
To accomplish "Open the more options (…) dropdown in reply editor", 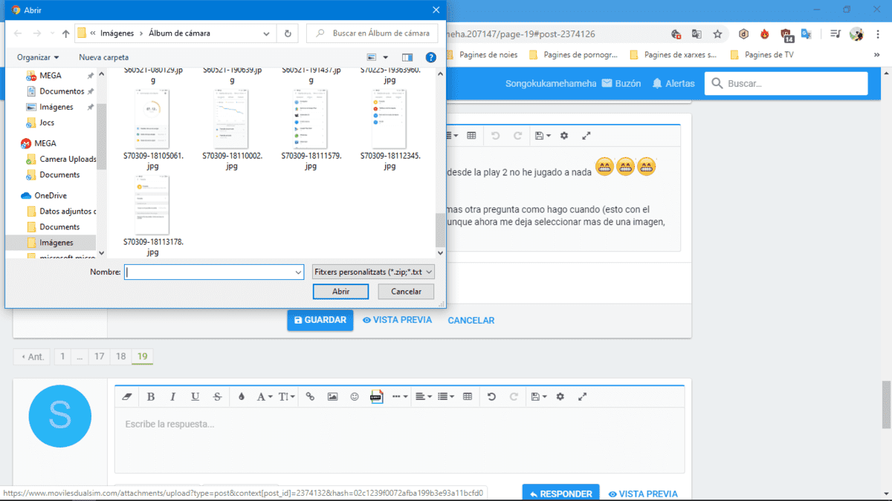I will (400, 397).
